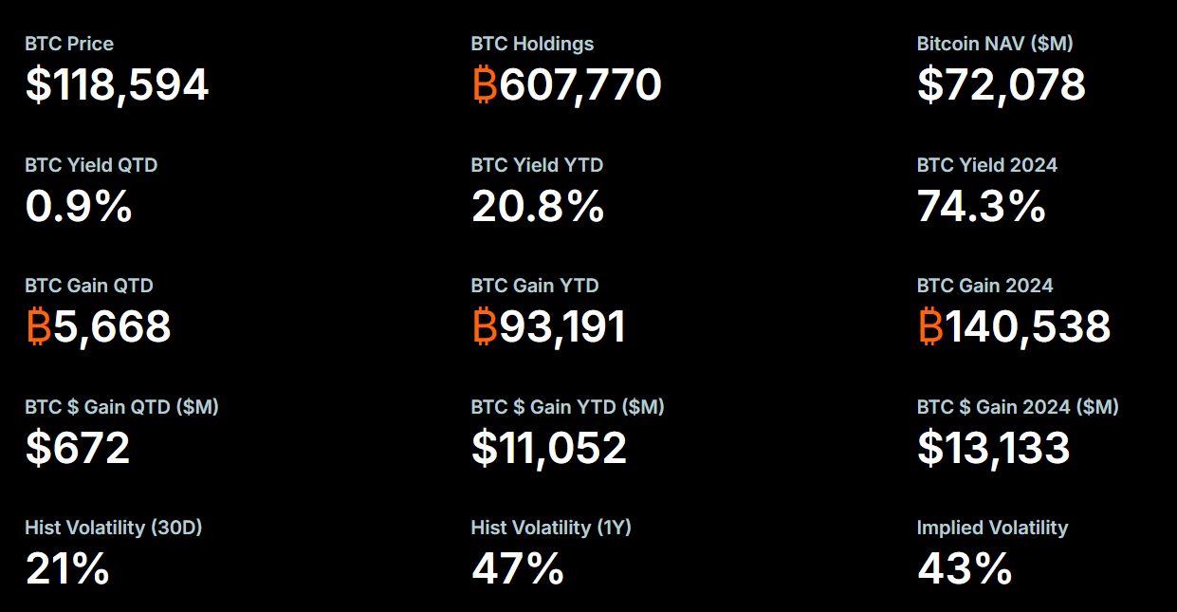Click the BTC $ Gain YTD value $11,052
This screenshot has width=1177, height=612.
pyautogui.click(x=549, y=448)
